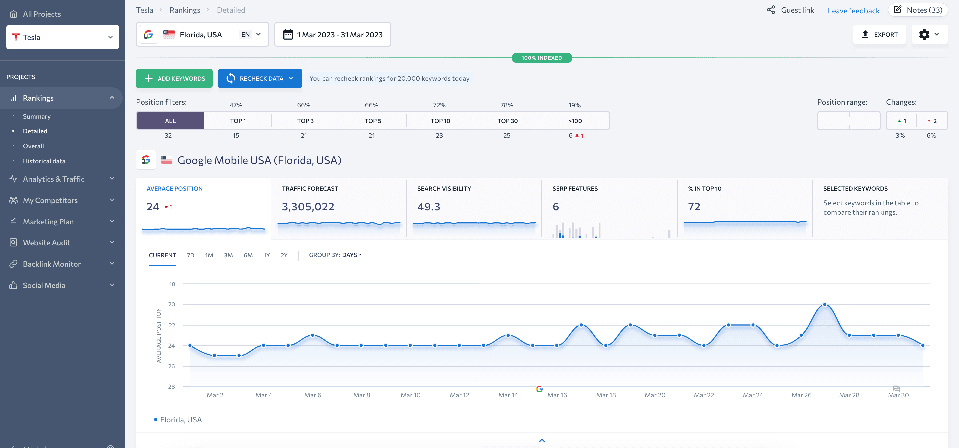Switch to the Historical data view
This screenshot has height=448, width=959.
(x=43, y=160)
